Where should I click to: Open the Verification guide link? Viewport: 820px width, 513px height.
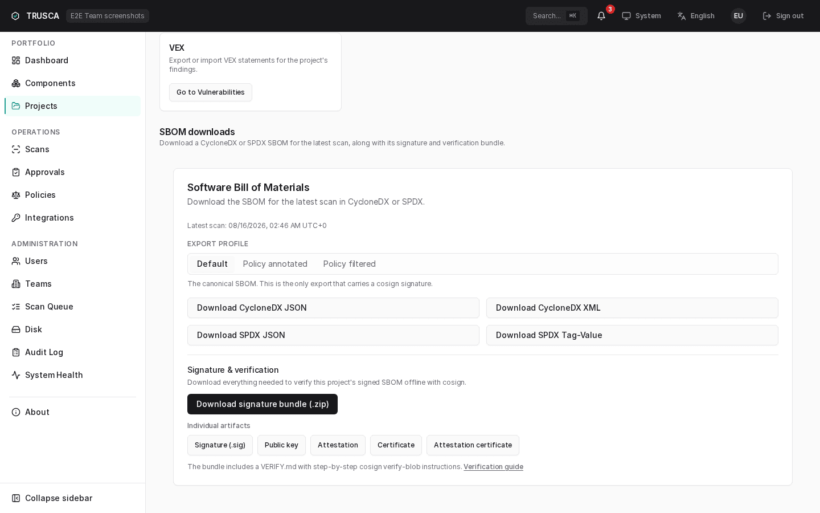(493, 467)
